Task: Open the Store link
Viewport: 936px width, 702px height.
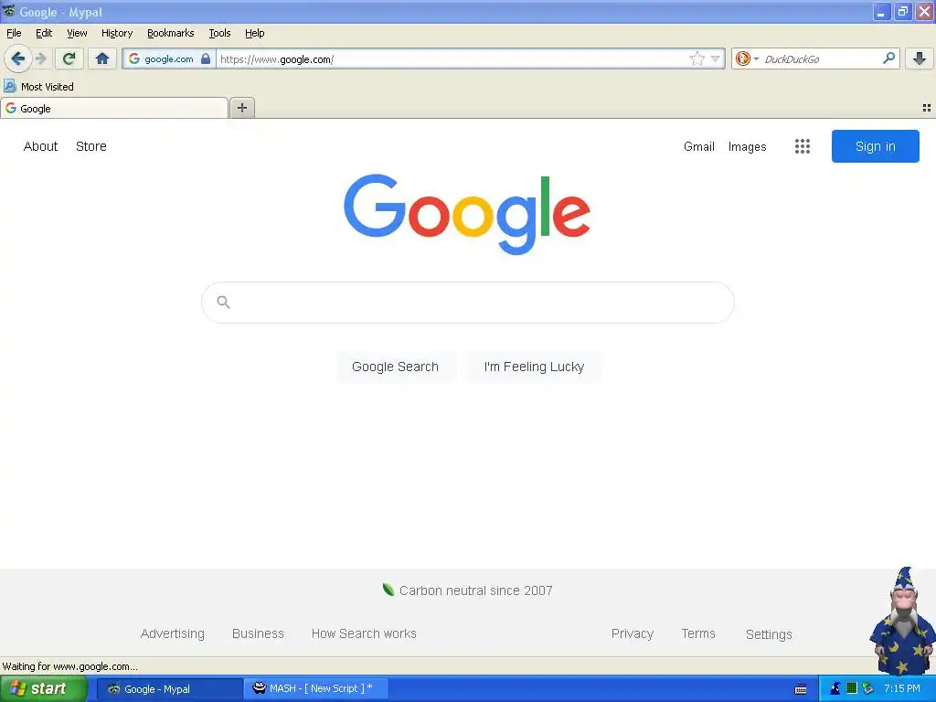Action: 91,146
